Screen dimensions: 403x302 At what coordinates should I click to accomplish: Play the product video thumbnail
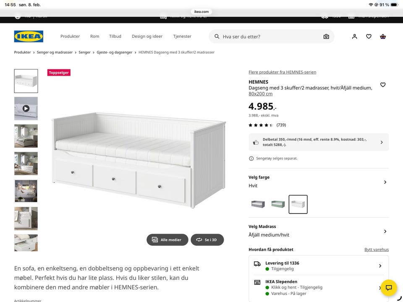click(x=26, y=108)
